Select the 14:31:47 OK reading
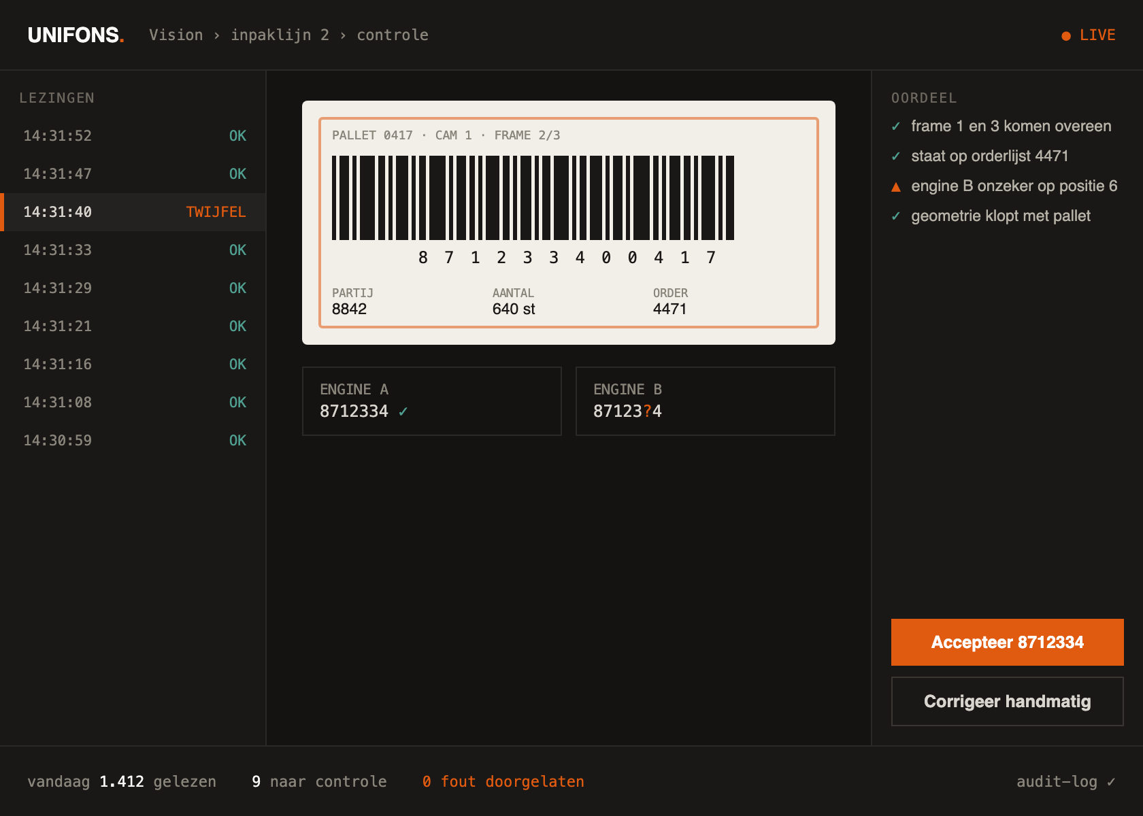The height and width of the screenshot is (816, 1143). [x=134, y=174]
